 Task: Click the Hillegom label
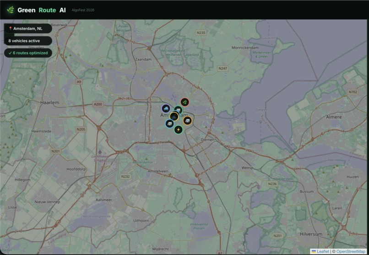tap(22, 180)
